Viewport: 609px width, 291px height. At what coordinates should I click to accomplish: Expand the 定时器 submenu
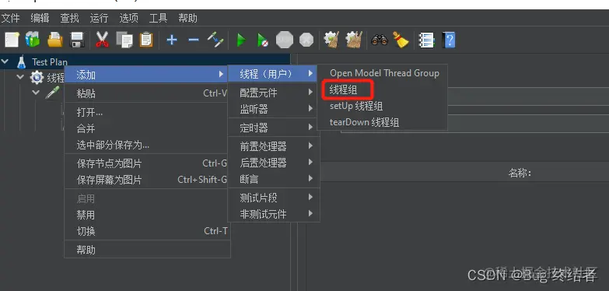274,128
